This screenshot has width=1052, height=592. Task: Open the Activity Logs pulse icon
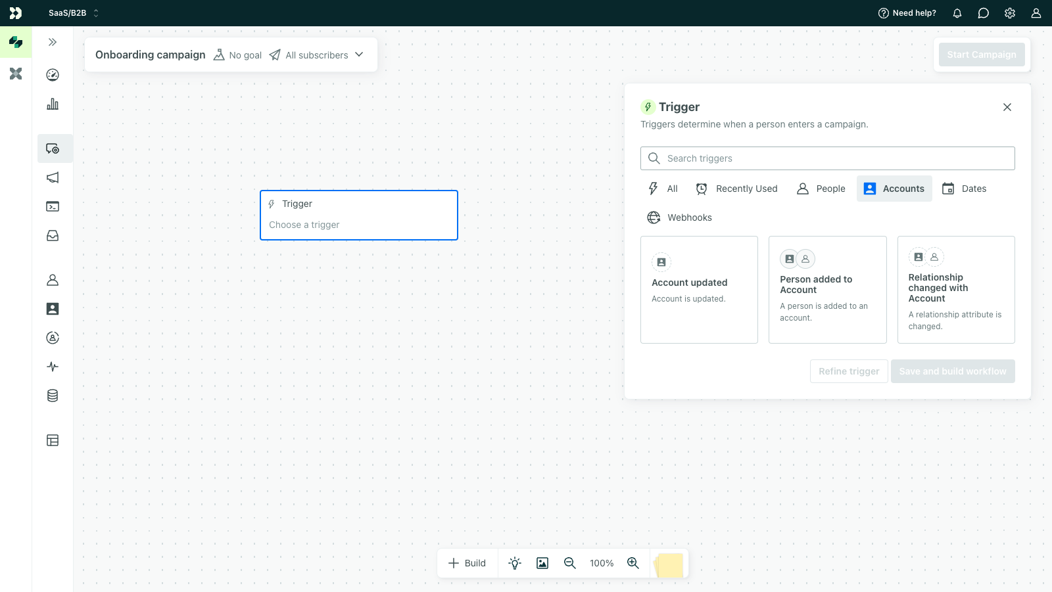pyautogui.click(x=53, y=367)
